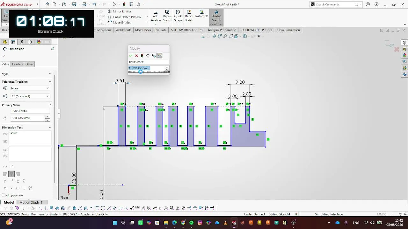
Task: Accept the value with Modify dialog green checkmark
Action: pyautogui.click(x=131, y=56)
